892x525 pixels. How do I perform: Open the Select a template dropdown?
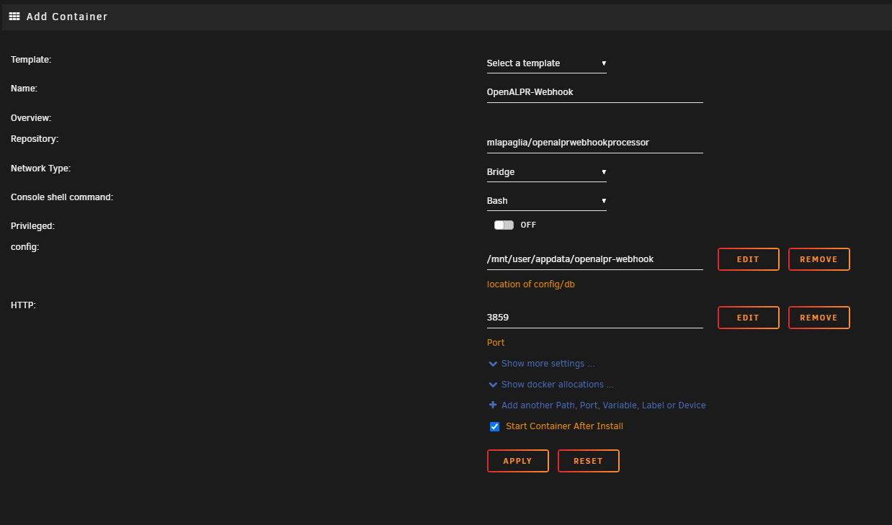click(x=546, y=63)
